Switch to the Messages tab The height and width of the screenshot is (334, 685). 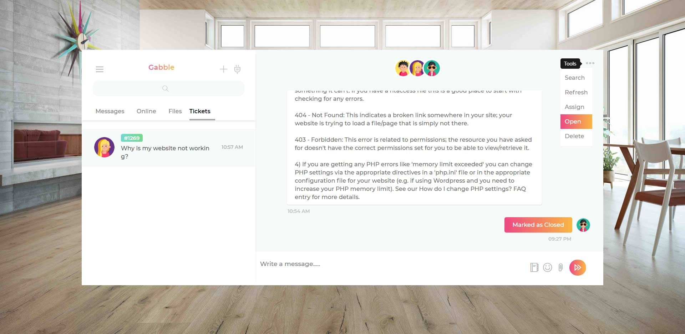tap(110, 111)
